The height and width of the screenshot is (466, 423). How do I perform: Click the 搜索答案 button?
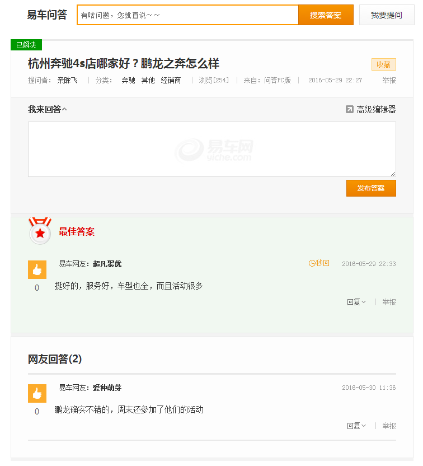tap(326, 15)
